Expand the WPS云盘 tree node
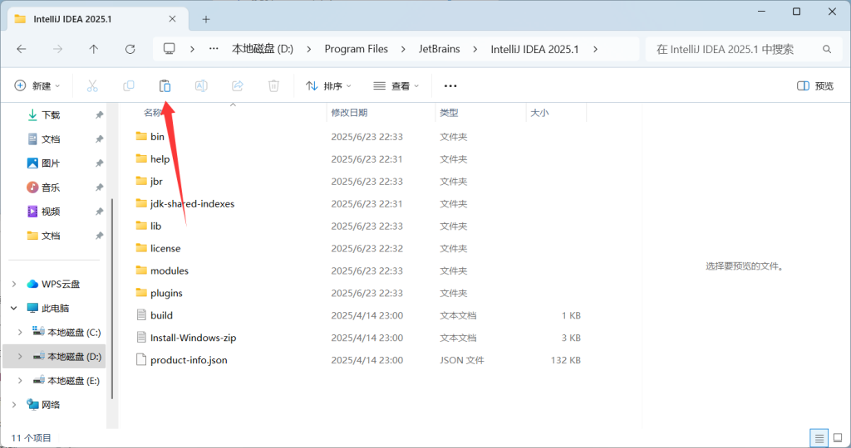The image size is (851, 448). tap(14, 284)
